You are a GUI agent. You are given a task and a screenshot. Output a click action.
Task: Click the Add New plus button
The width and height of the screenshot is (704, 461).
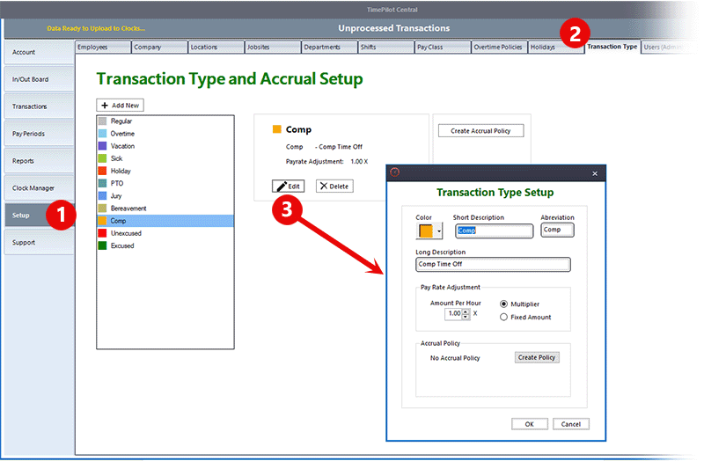click(120, 105)
